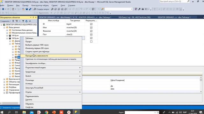Viewport: 204px width, 114px height.
Task: Click the registered servers window icon
Action: (x=136, y=9)
